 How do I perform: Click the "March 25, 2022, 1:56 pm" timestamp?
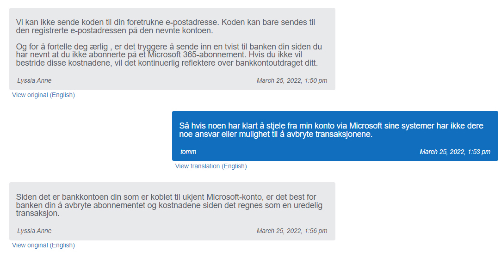292,231
